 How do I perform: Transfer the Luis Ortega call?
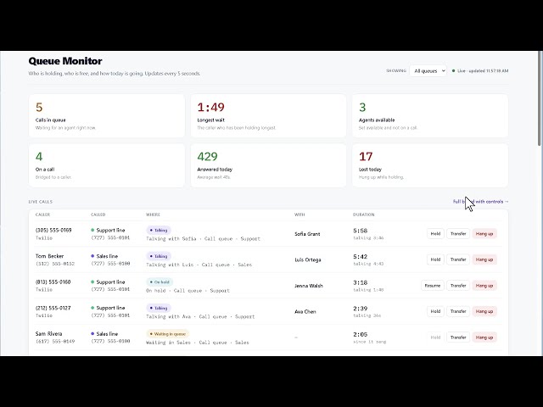click(458, 259)
